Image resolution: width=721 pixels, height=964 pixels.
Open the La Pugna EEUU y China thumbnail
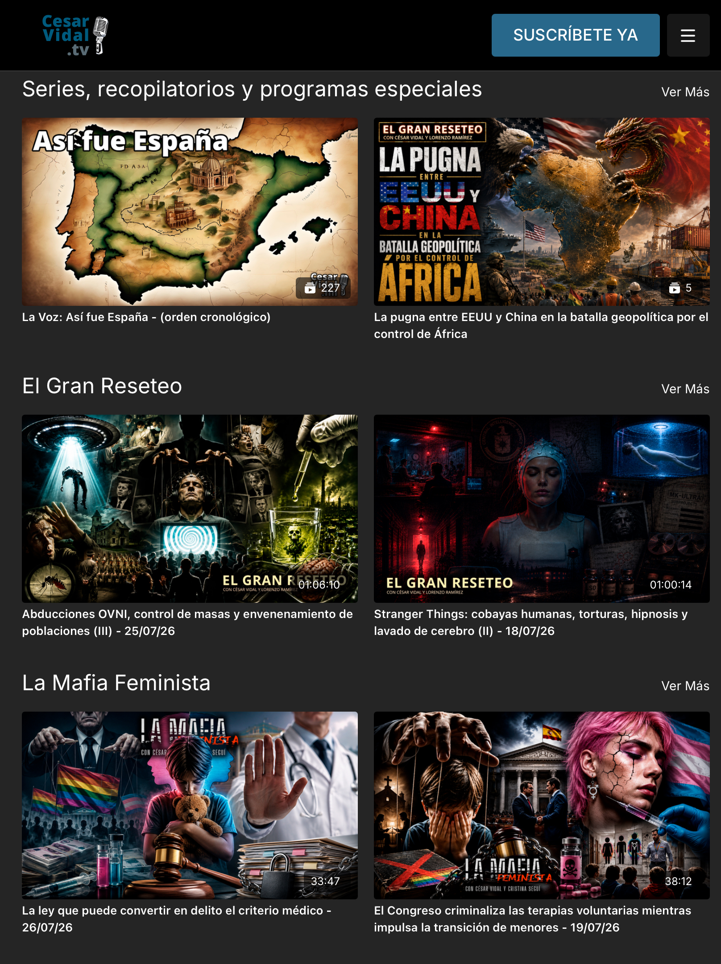pos(542,212)
